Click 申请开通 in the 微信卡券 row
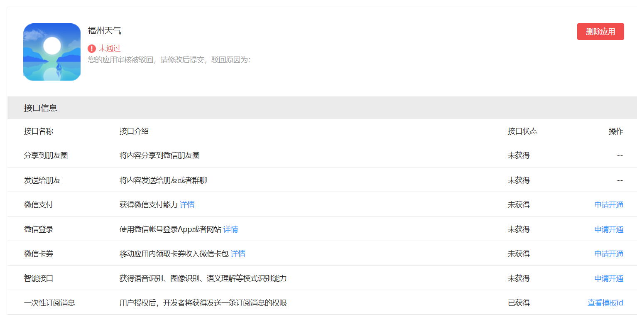The width and height of the screenshot is (637, 315). tap(609, 254)
